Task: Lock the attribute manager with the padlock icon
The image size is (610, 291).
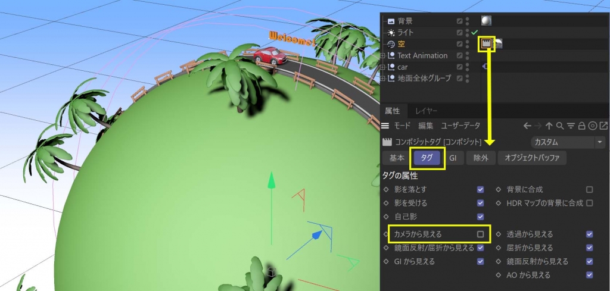Action: pos(581,126)
